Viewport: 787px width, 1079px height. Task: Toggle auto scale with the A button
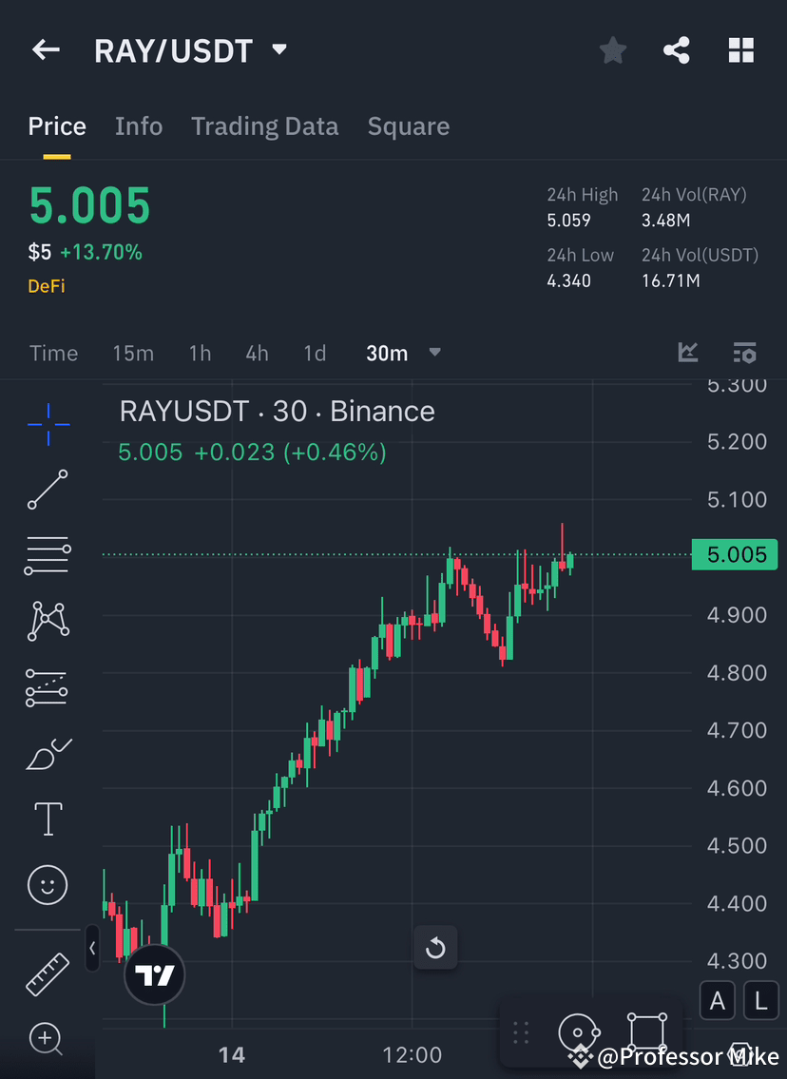pos(717,1000)
